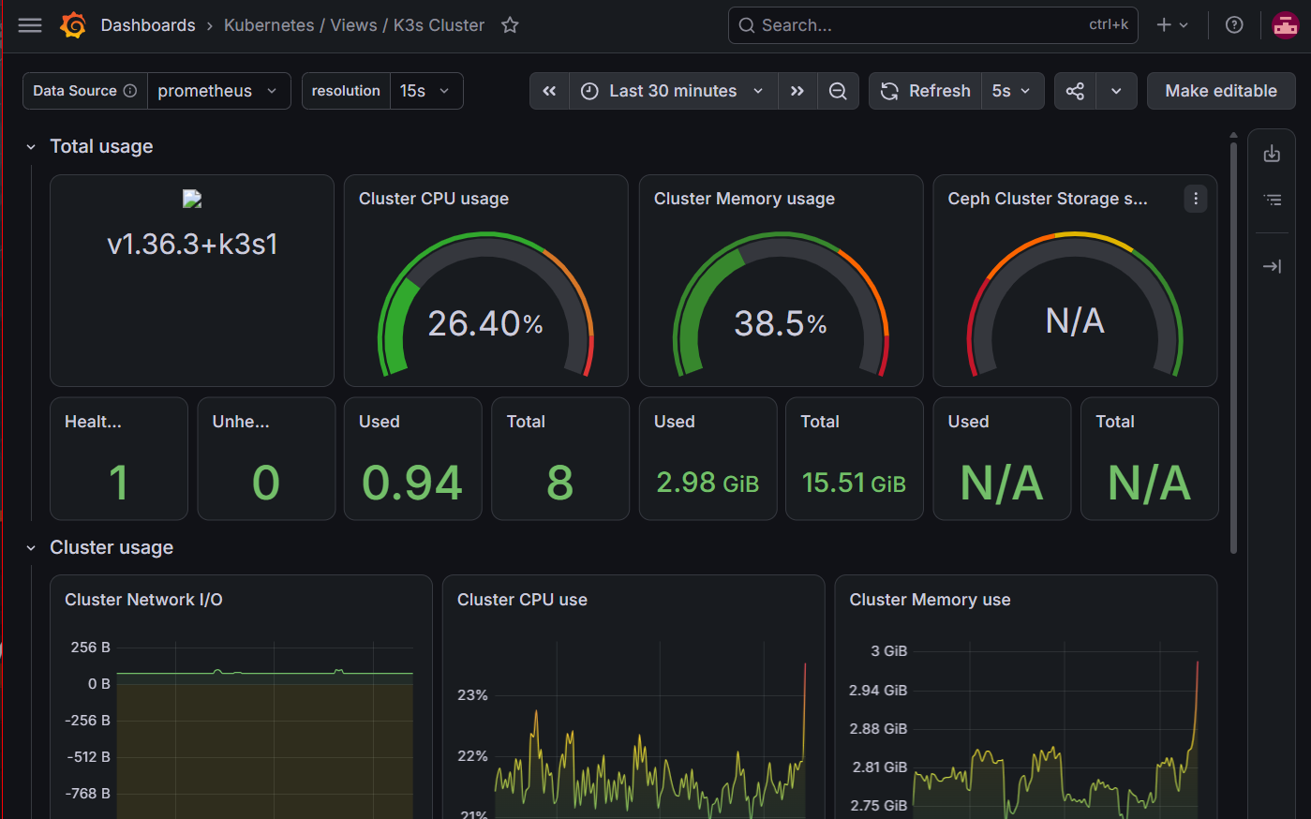Screen dimensions: 1311x819
Task: Open the help question mark menu
Action: pos(1234,25)
